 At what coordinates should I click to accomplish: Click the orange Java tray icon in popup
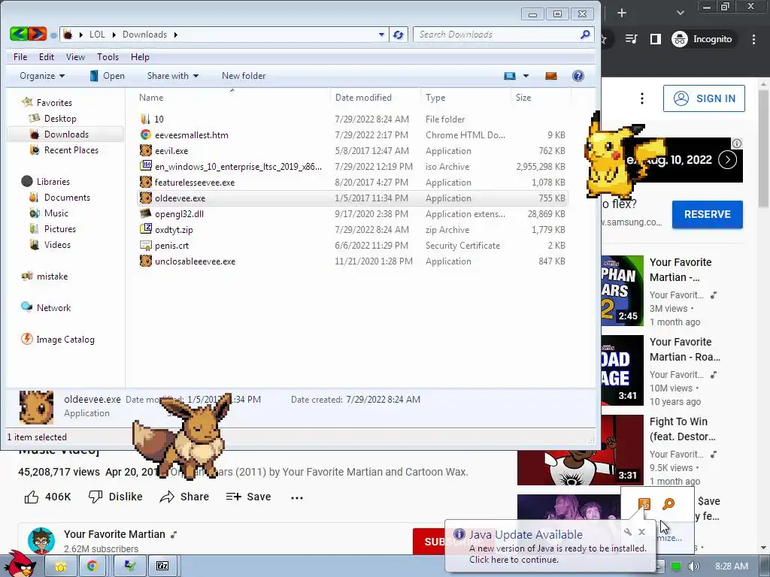pyautogui.click(x=644, y=504)
